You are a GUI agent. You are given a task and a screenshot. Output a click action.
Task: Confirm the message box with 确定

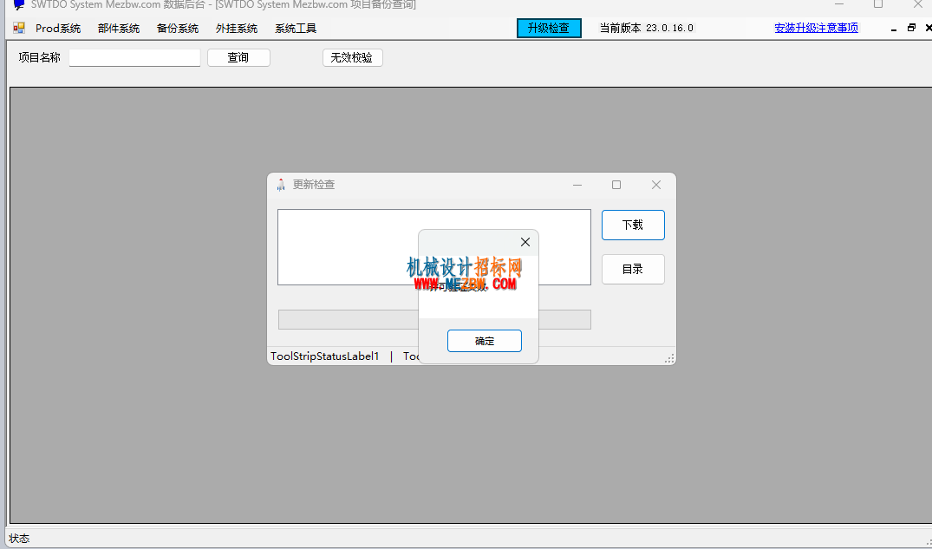485,341
